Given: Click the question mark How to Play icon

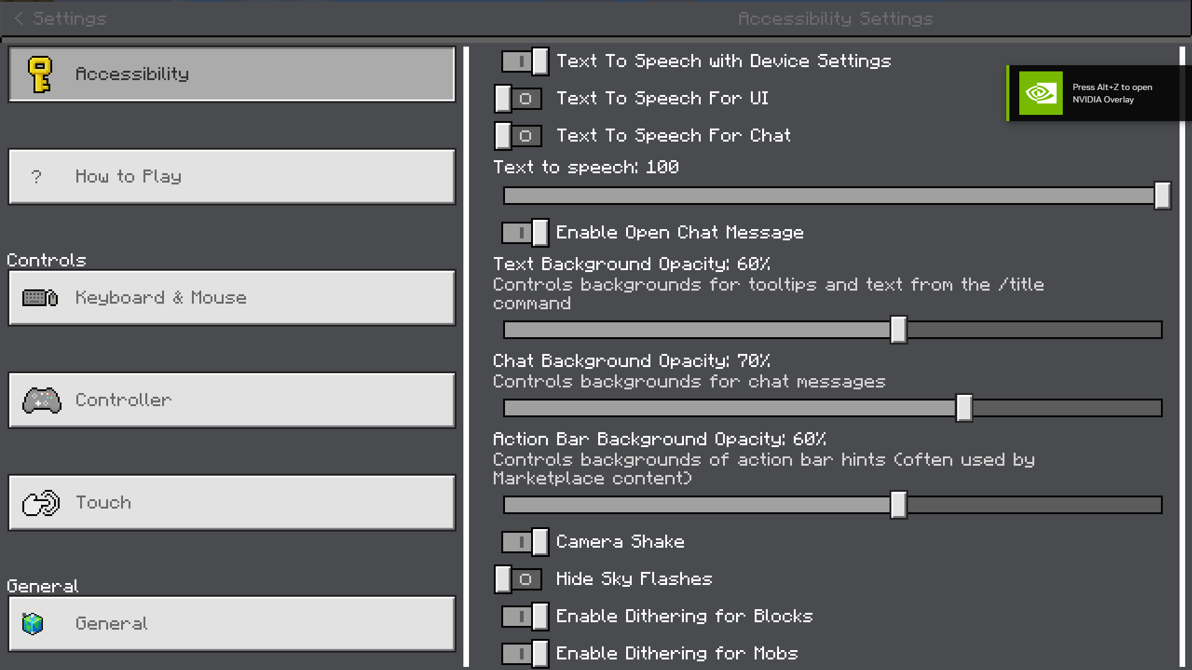Looking at the screenshot, I should tap(37, 177).
